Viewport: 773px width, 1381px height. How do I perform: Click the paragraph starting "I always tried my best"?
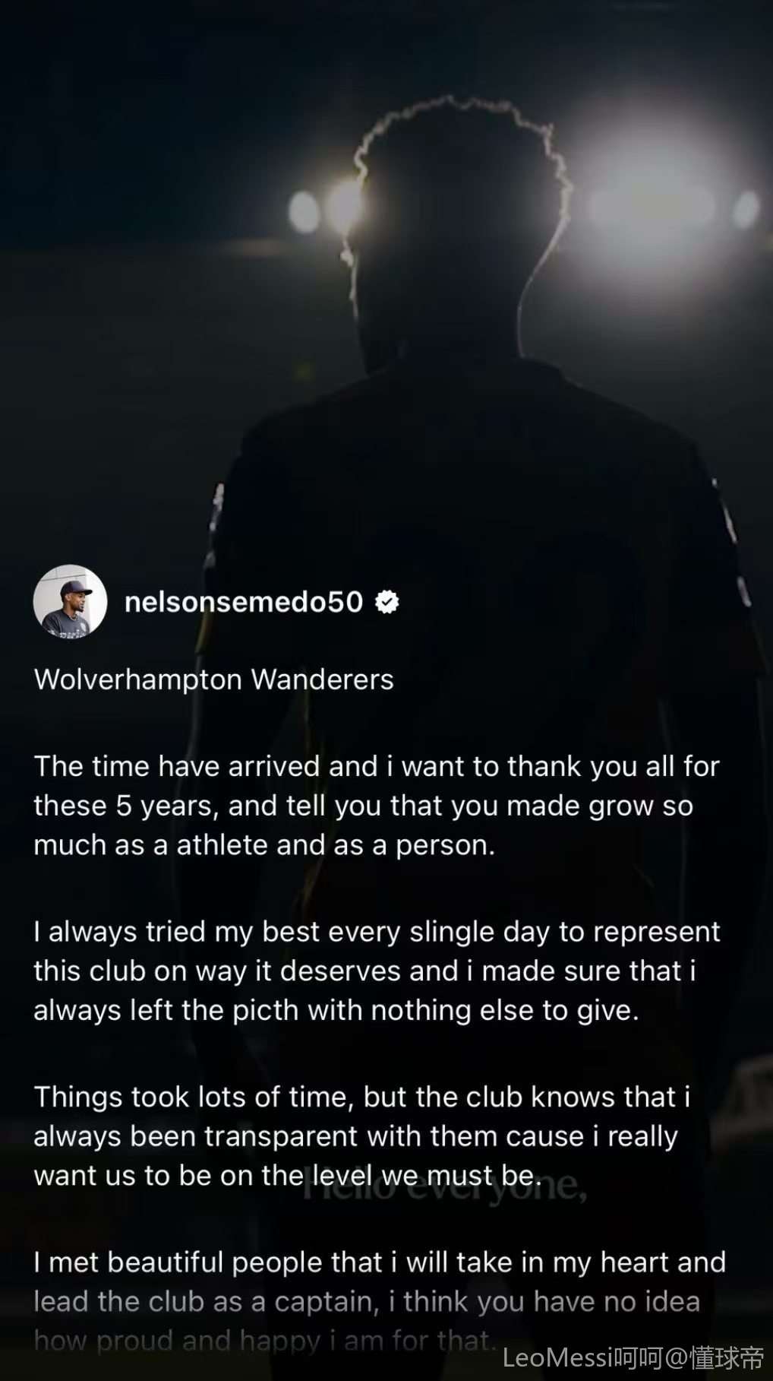[377, 971]
